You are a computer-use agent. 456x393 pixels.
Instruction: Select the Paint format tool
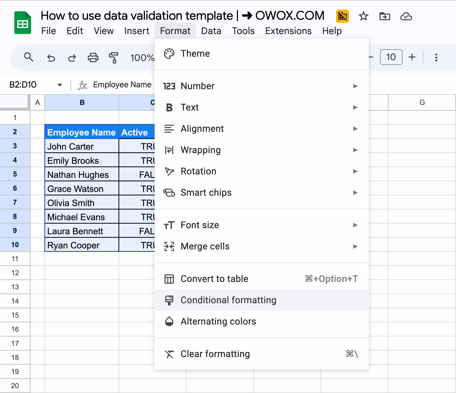point(113,57)
